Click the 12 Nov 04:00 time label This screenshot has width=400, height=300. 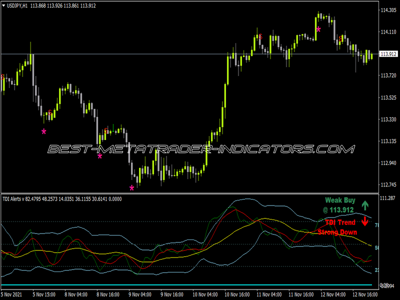333,294
